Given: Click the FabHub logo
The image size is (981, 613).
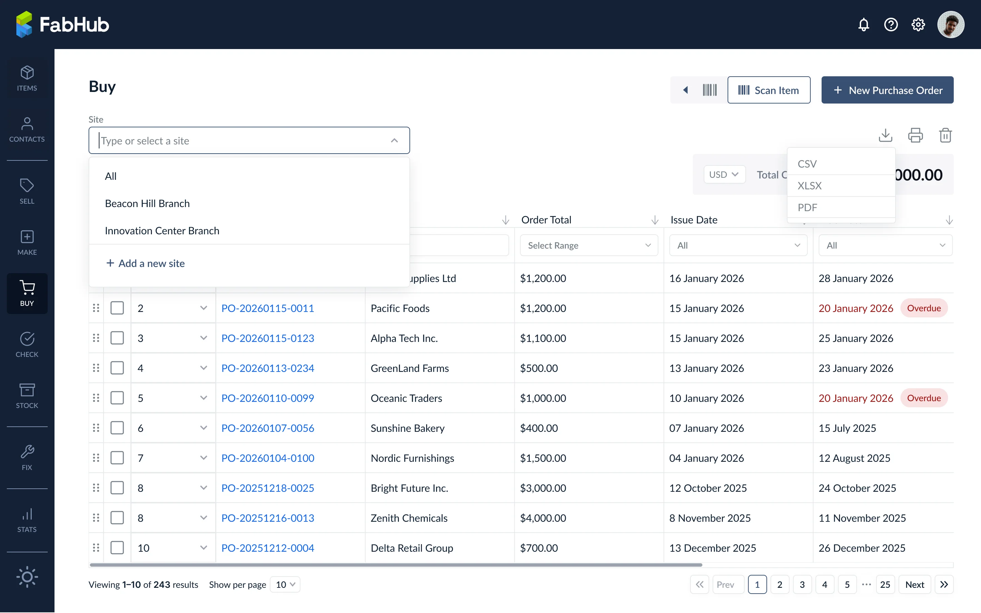Looking at the screenshot, I should pos(62,24).
